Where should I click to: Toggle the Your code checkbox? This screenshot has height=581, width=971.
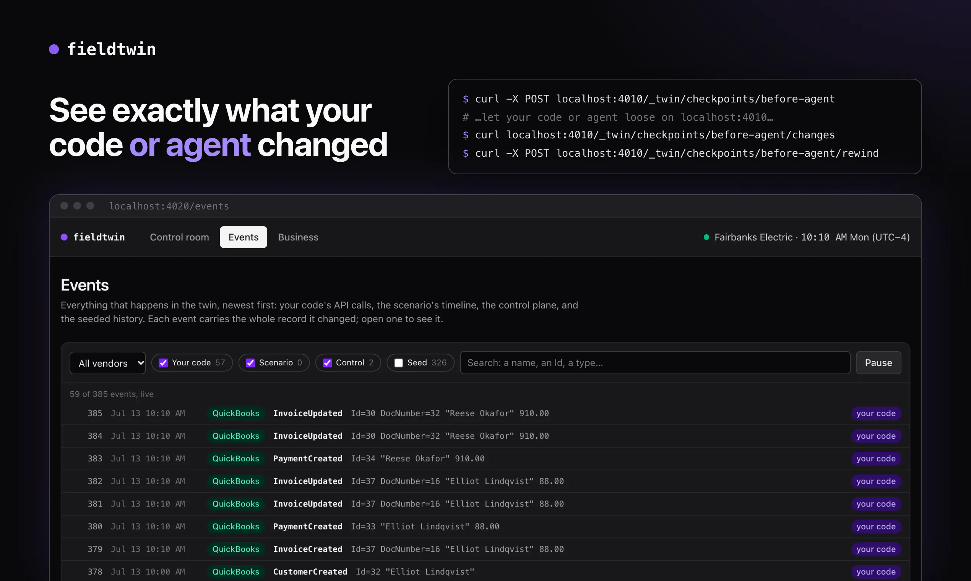pyautogui.click(x=163, y=363)
